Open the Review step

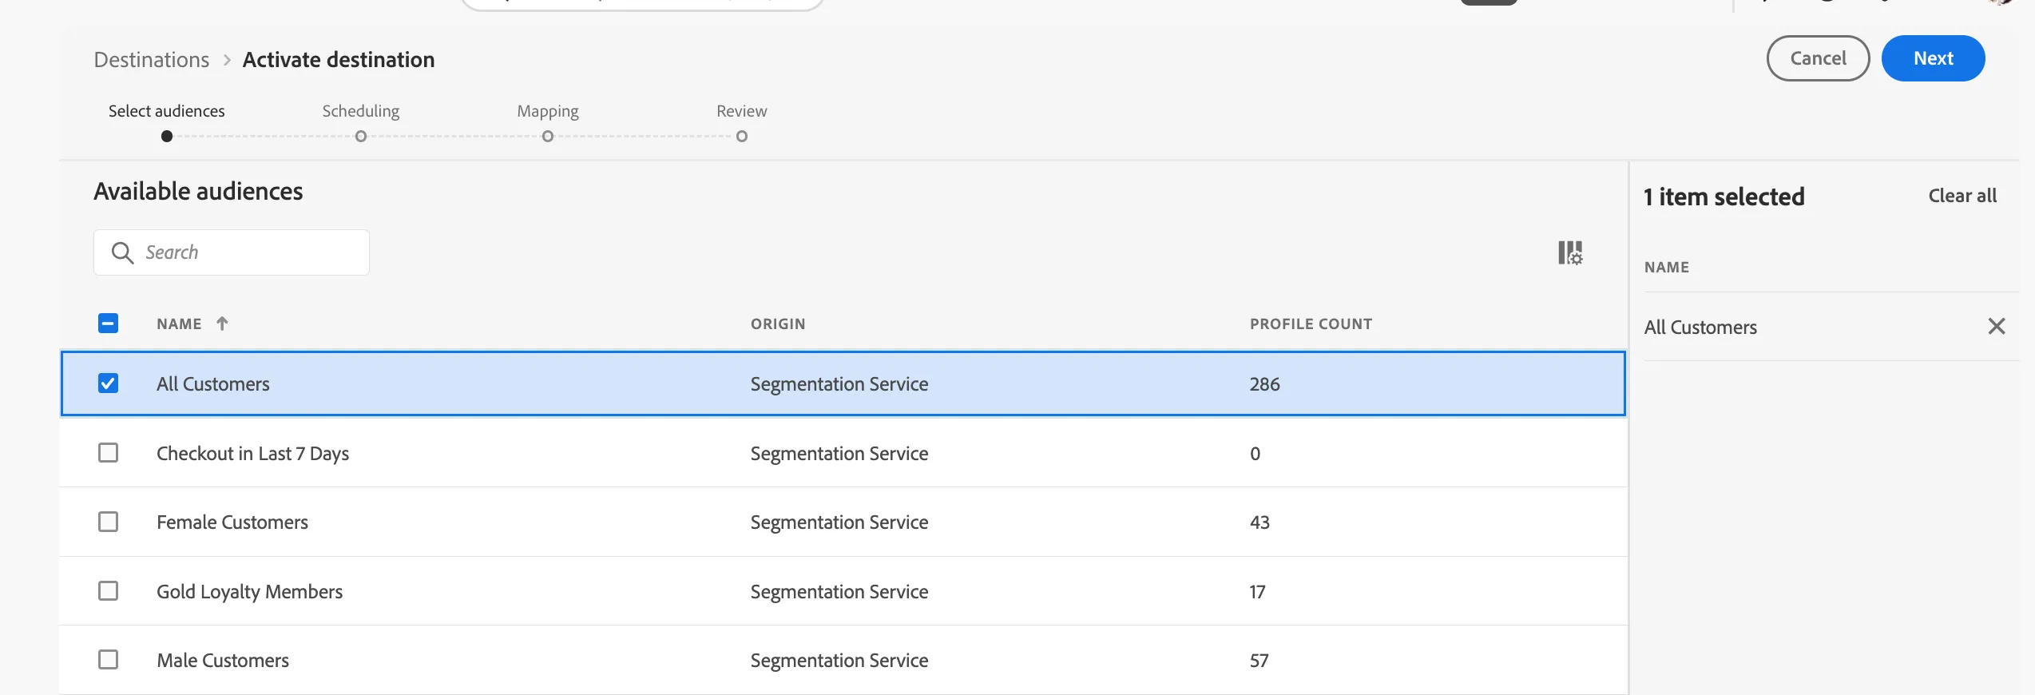pyautogui.click(x=742, y=111)
